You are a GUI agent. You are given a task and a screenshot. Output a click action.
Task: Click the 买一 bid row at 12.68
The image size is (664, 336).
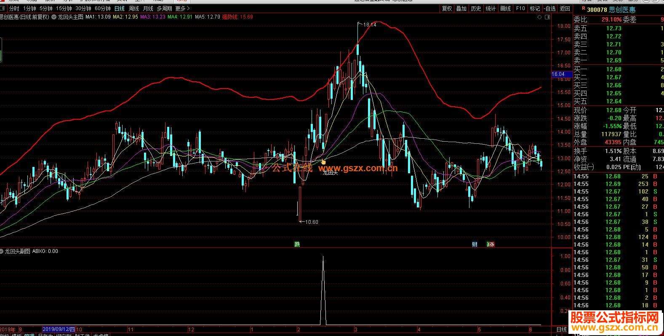618,69
